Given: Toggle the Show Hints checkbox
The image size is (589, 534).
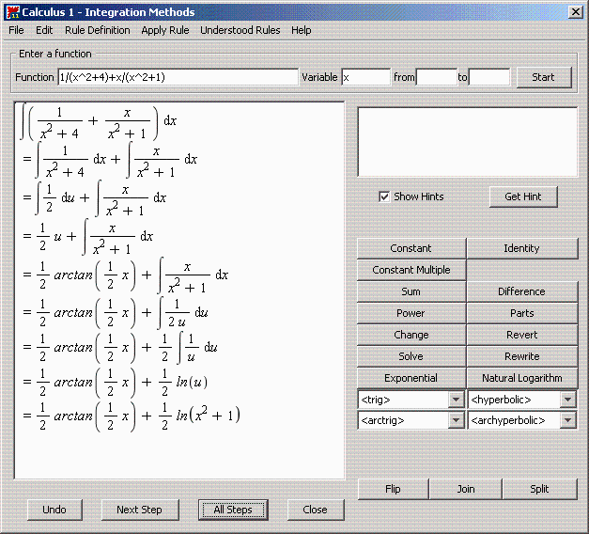Looking at the screenshot, I should pos(383,196).
